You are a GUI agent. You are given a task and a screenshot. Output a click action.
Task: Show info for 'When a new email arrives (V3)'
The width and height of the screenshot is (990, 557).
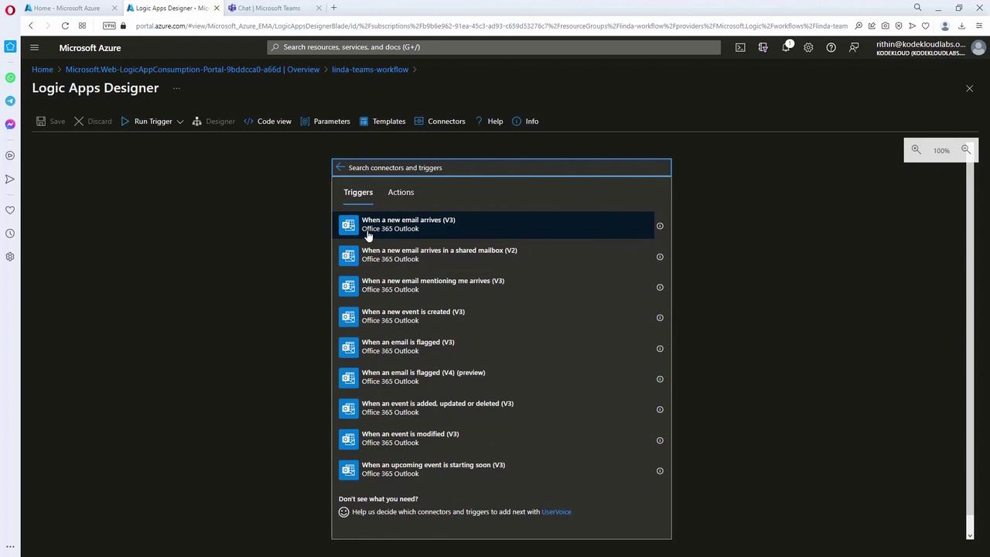660,226
